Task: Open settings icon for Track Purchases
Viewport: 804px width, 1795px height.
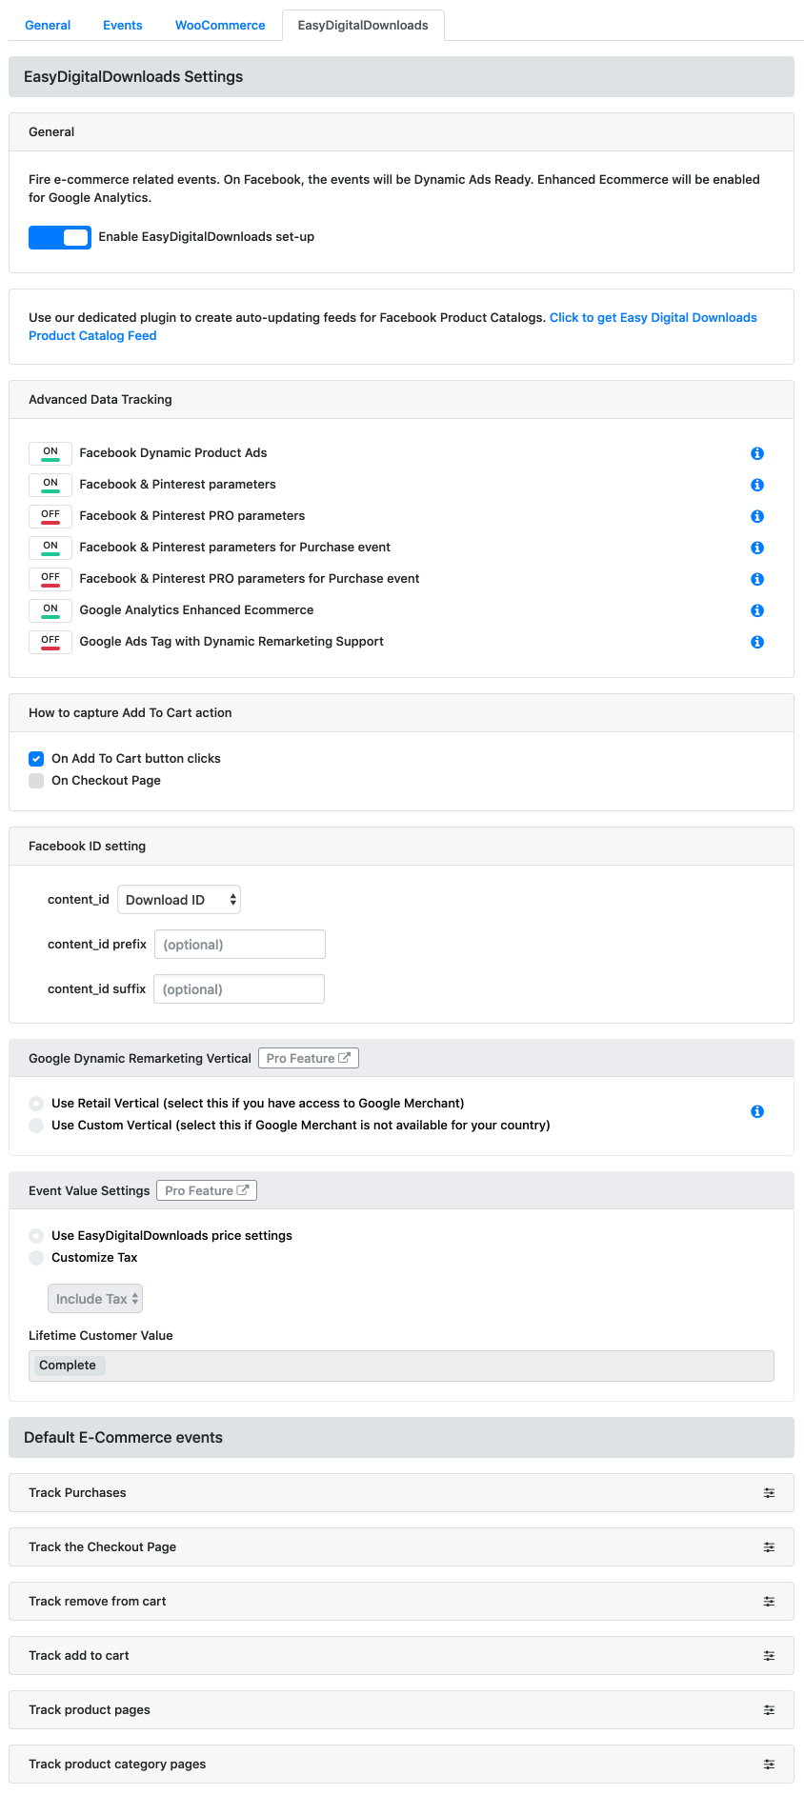Action: (769, 1493)
